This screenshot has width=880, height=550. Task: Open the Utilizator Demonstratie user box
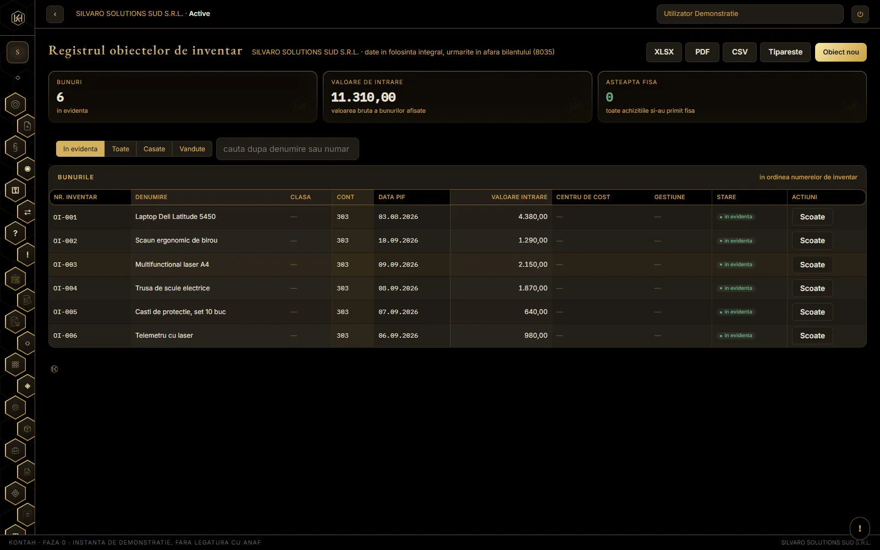pyautogui.click(x=750, y=14)
